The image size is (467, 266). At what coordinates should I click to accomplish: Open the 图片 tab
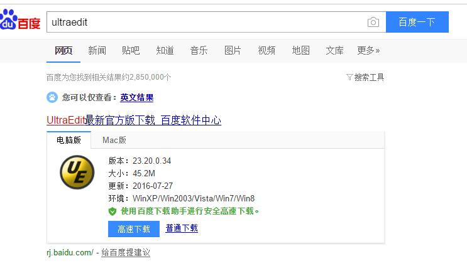point(233,51)
